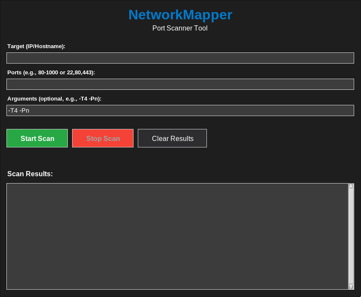Click the NetworkMapper title heading
The height and width of the screenshot is (297, 361).
tap(180, 15)
